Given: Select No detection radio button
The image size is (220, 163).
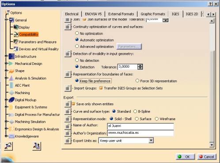Looking at the screenshot, I should pos(77,60).
